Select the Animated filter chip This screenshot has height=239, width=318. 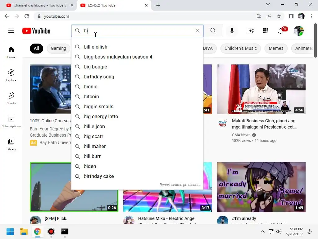tap(302, 48)
